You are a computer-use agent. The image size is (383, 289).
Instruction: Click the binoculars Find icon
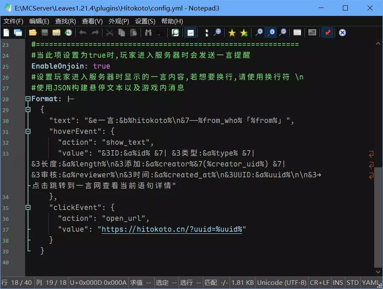[x=148, y=33]
